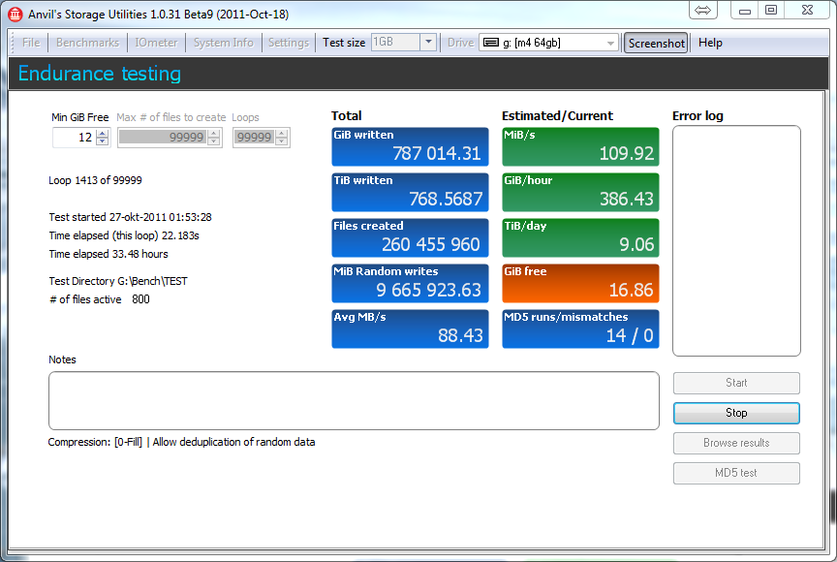Click the 'Test started 27-okt-2011 01:53:28' text
Viewport: 837px width, 562px height.
[x=130, y=217]
